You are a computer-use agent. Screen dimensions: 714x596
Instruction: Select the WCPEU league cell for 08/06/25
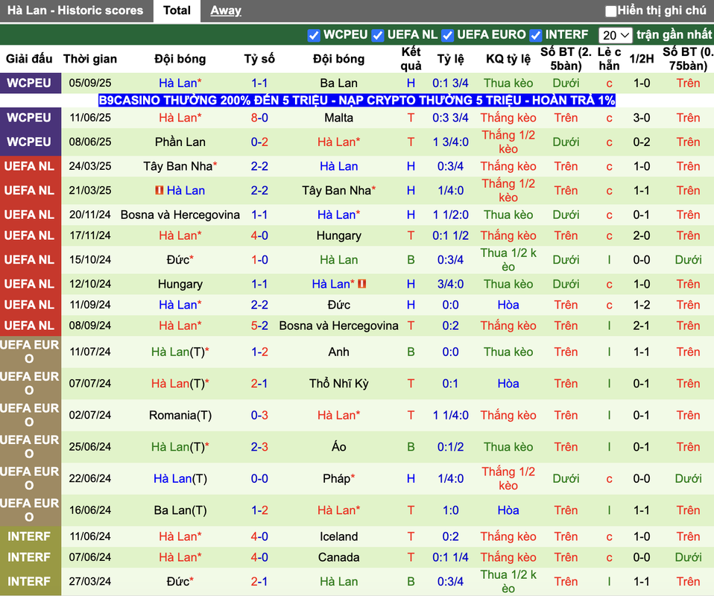pyautogui.click(x=30, y=142)
